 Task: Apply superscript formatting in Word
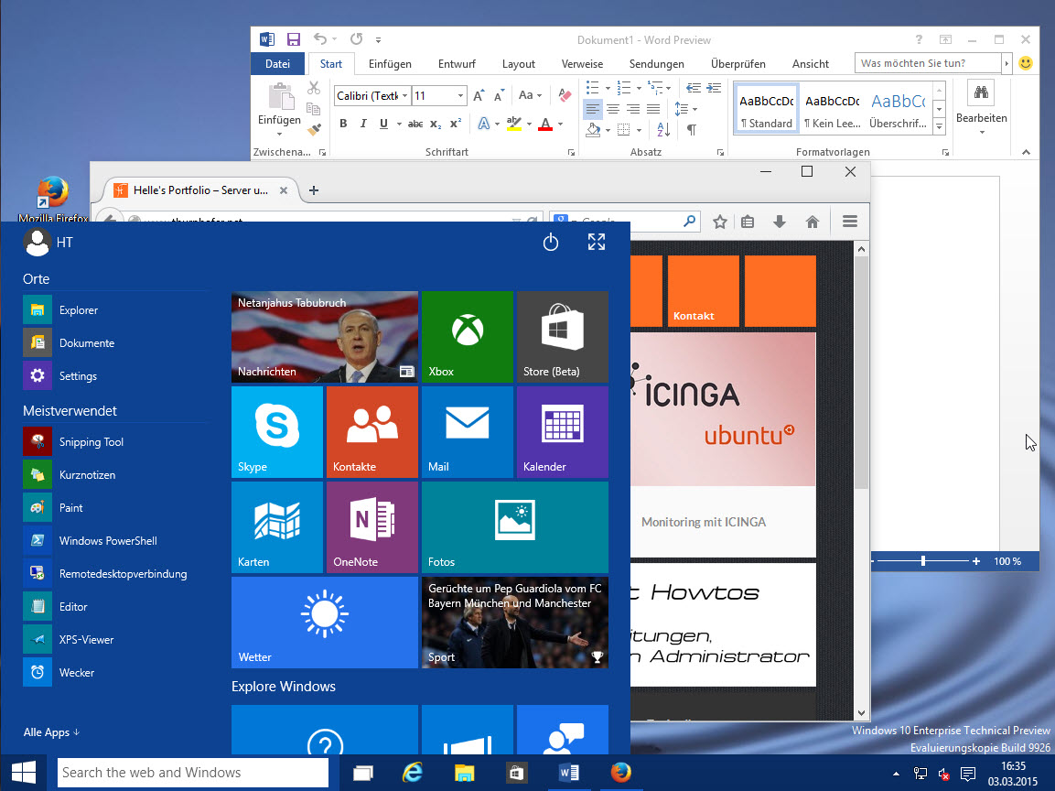[456, 124]
